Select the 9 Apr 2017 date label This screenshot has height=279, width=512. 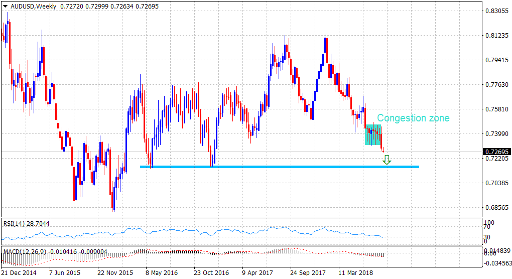pyautogui.click(x=258, y=273)
